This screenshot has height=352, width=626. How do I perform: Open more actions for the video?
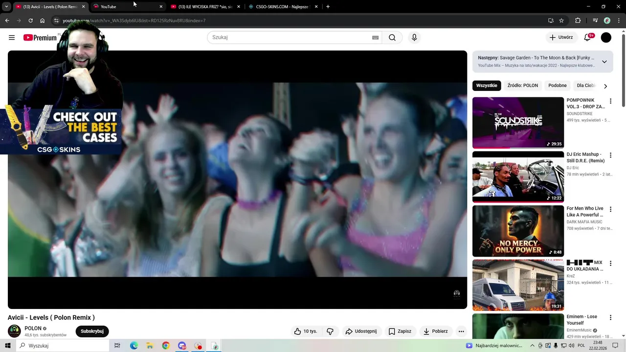(x=461, y=331)
